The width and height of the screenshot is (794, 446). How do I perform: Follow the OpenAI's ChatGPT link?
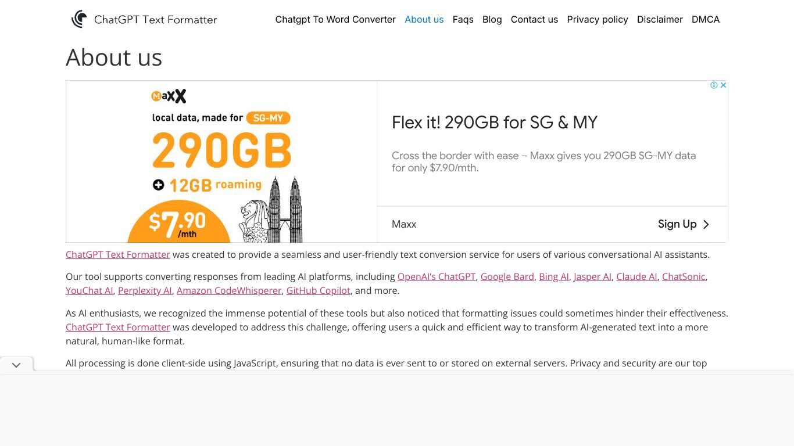point(437,276)
